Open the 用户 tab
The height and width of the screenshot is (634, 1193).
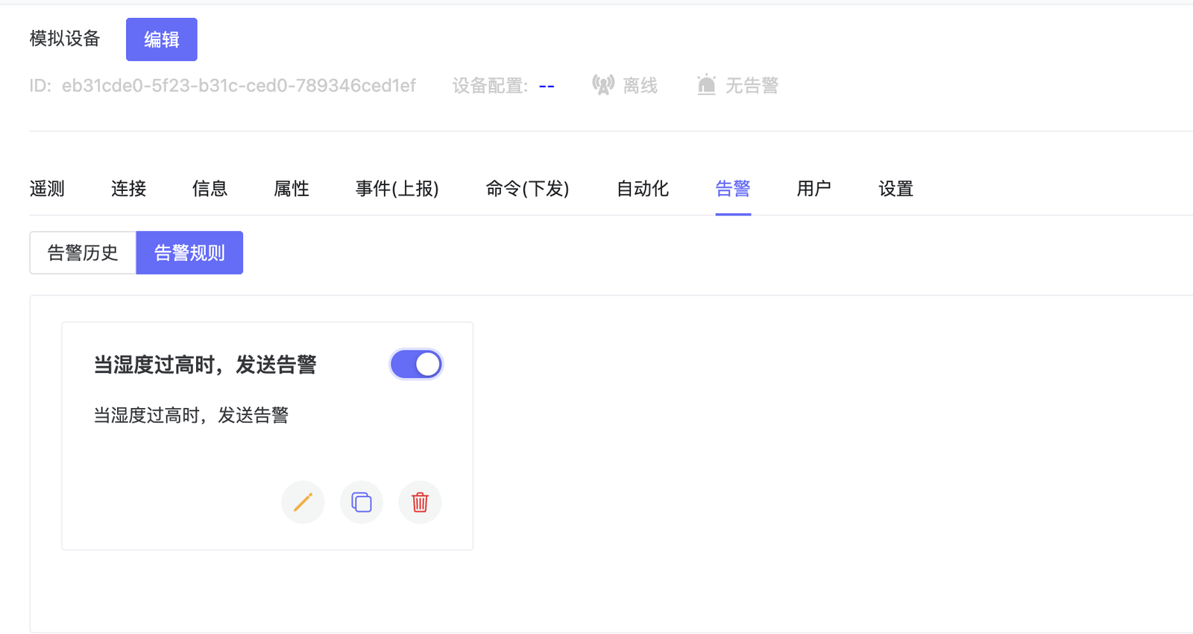pos(813,189)
